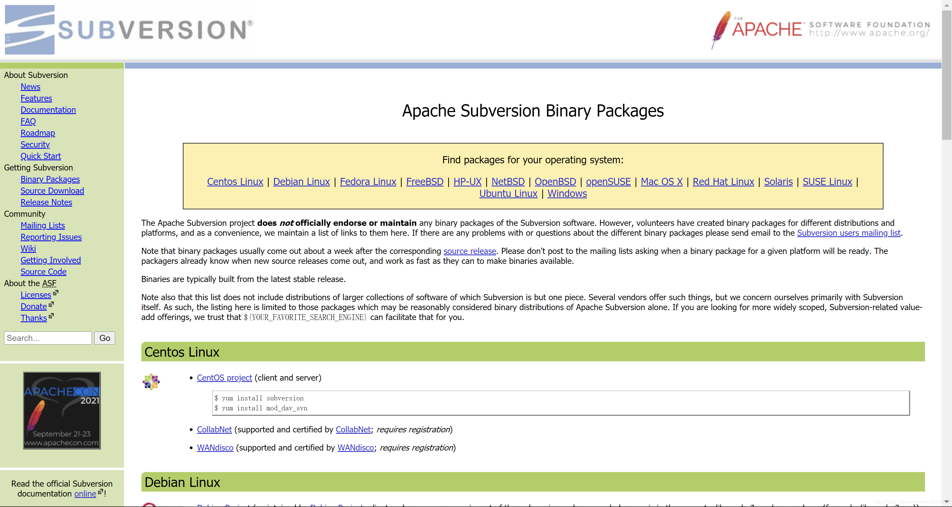Click the Apache Software Foundation feather logo
The image size is (952, 507).
[721, 29]
